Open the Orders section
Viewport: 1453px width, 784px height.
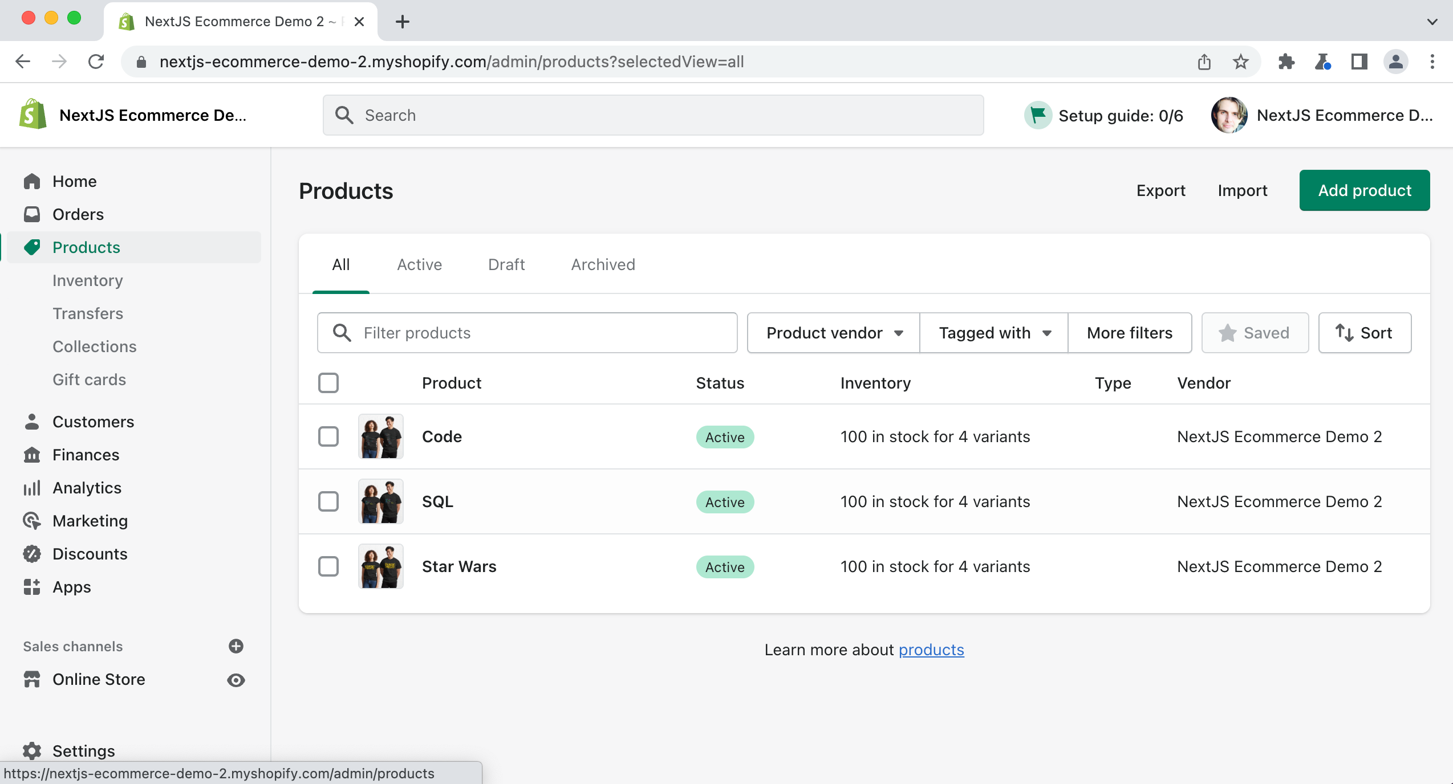78,214
